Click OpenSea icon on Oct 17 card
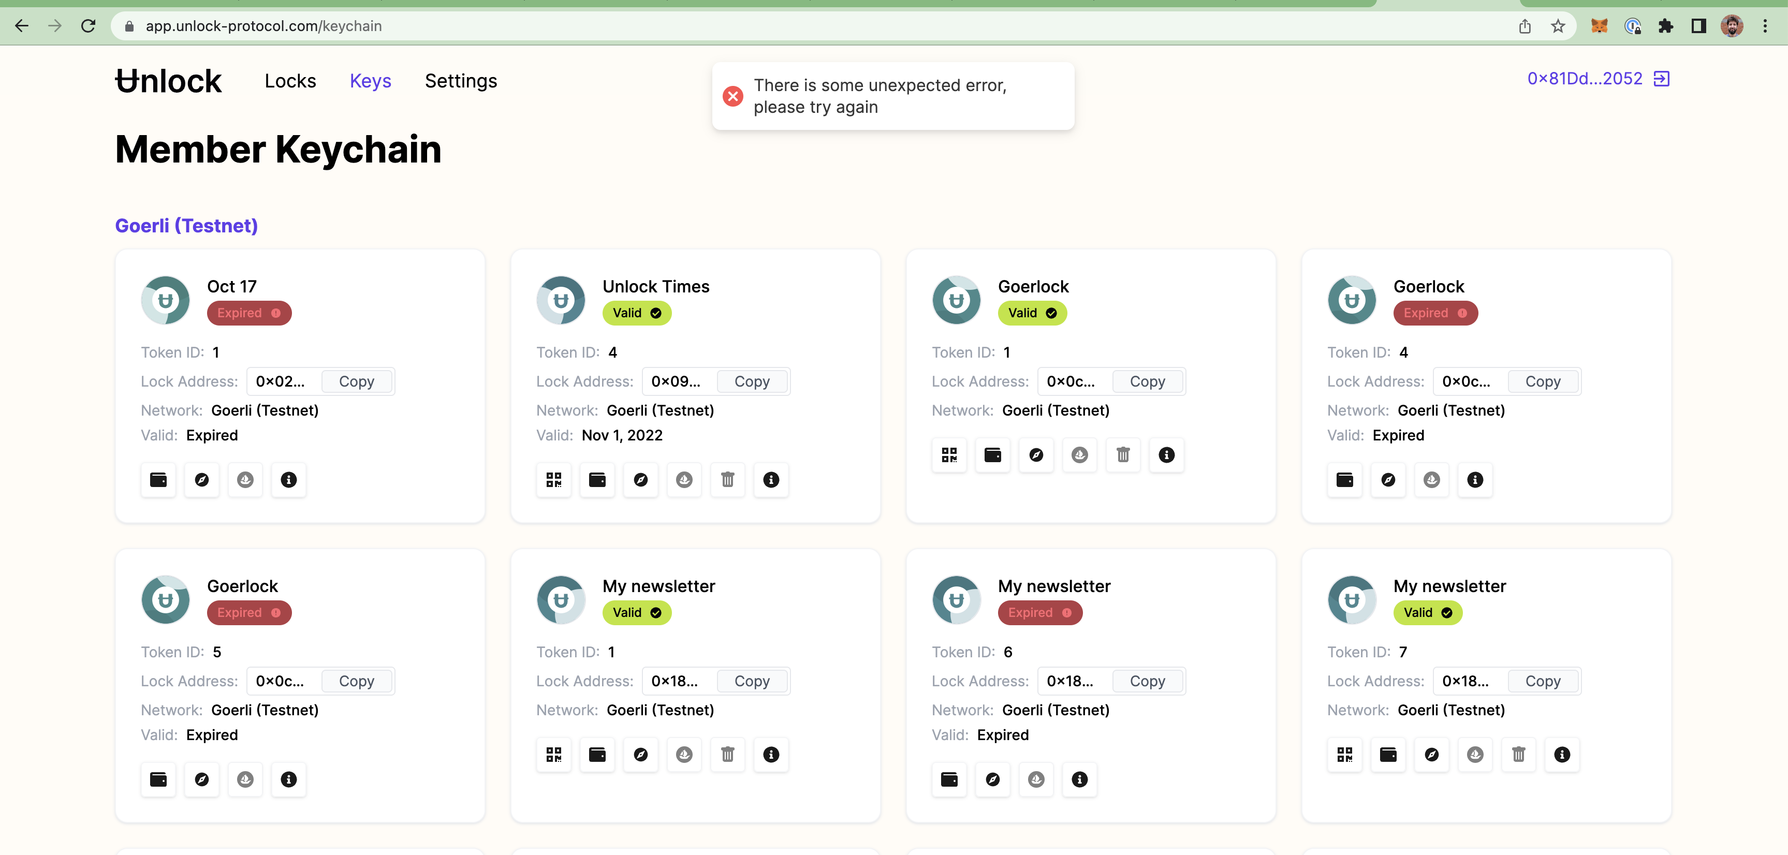The width and height of the screenshot is (1788, 855). 245,480
